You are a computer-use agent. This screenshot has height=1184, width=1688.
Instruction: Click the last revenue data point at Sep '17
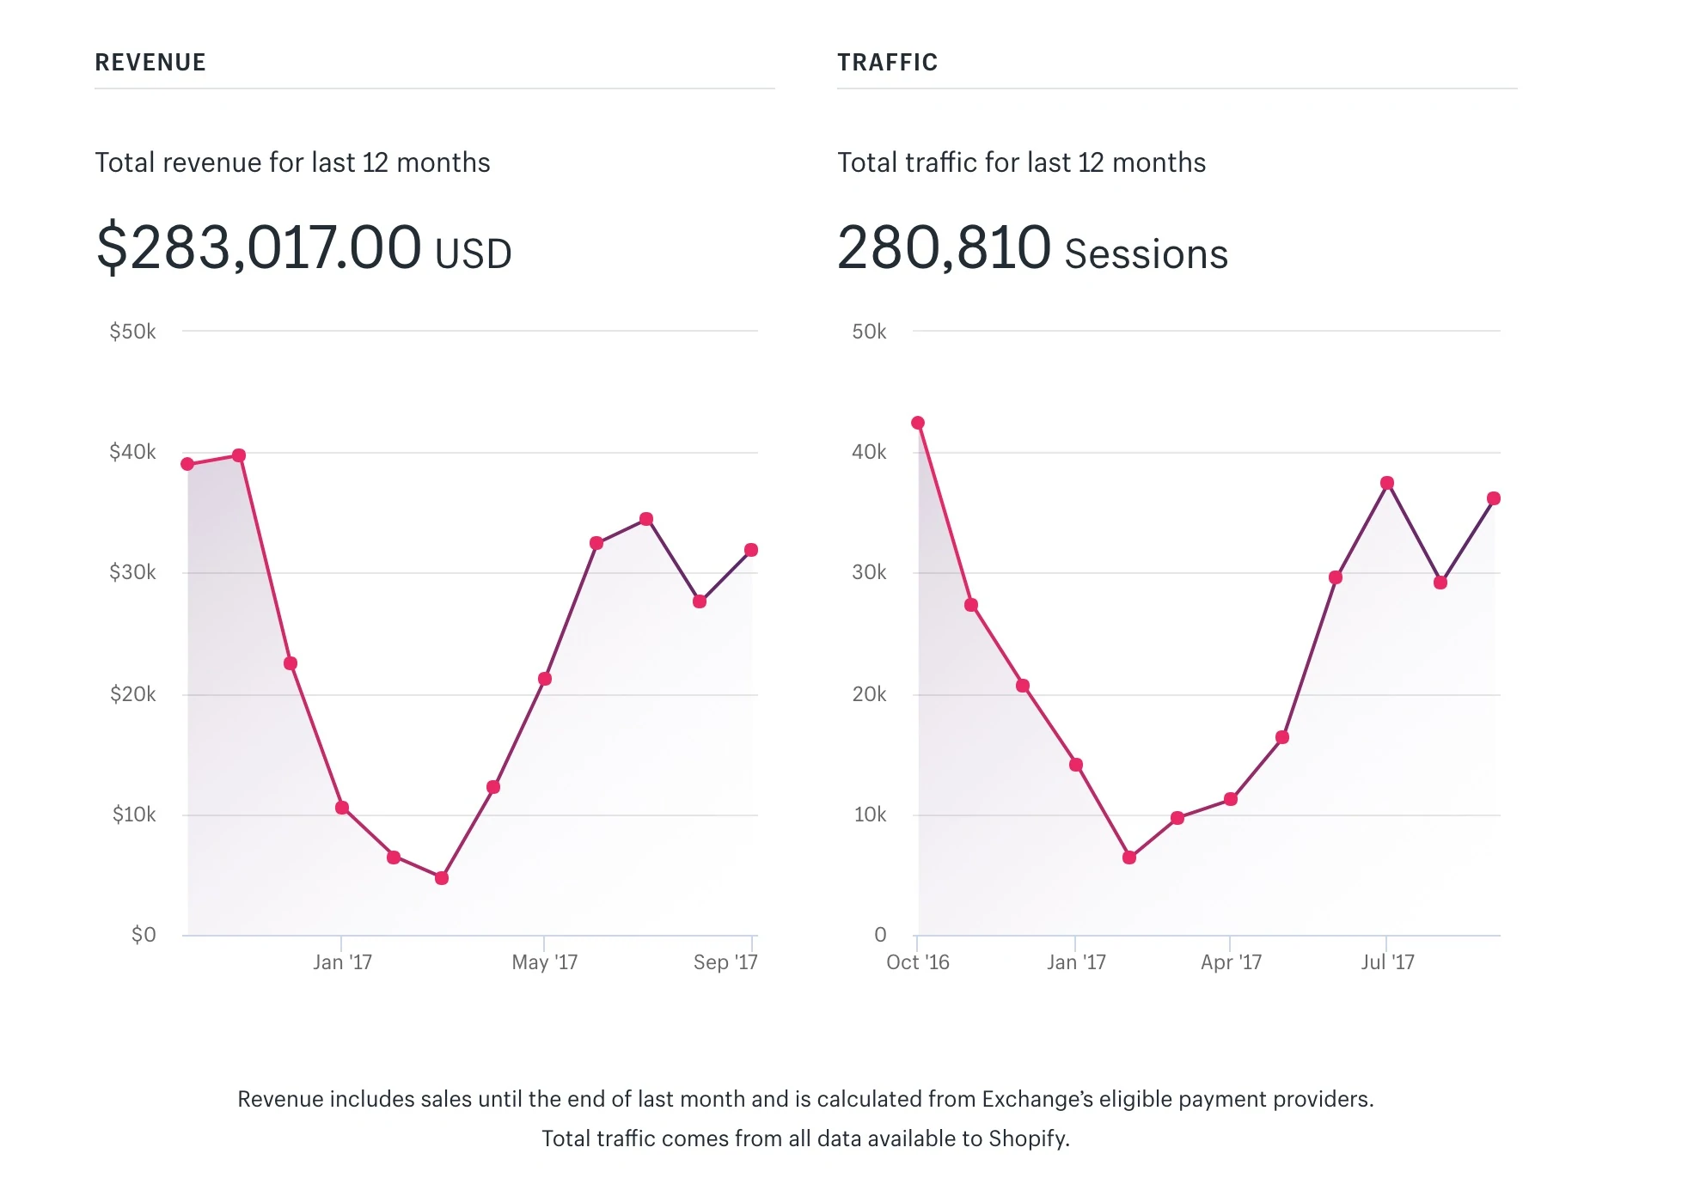click(751, 550)
